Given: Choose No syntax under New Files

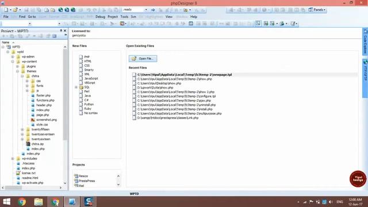Looking at the screenshot, I should [91, 113].
